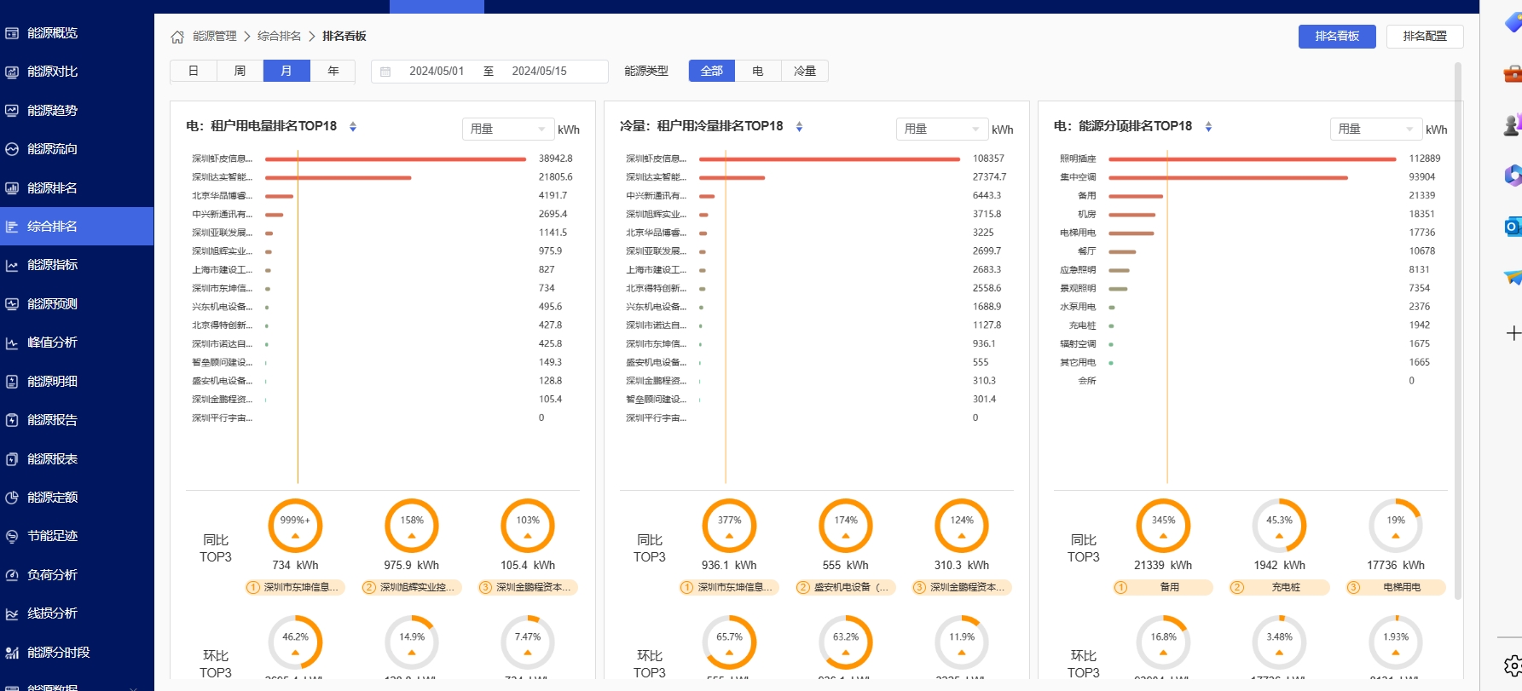Screen dimensions: 1522x691
Task: Click the 排名看板 button
Action: click(1336, 36)
